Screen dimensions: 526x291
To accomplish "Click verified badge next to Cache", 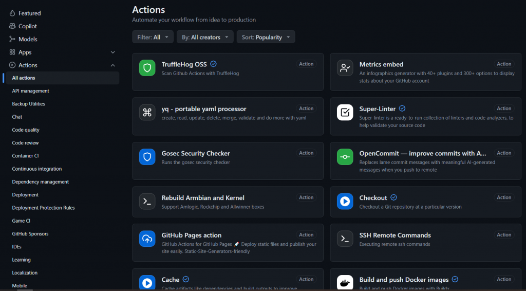I will (x=186, y=279).
